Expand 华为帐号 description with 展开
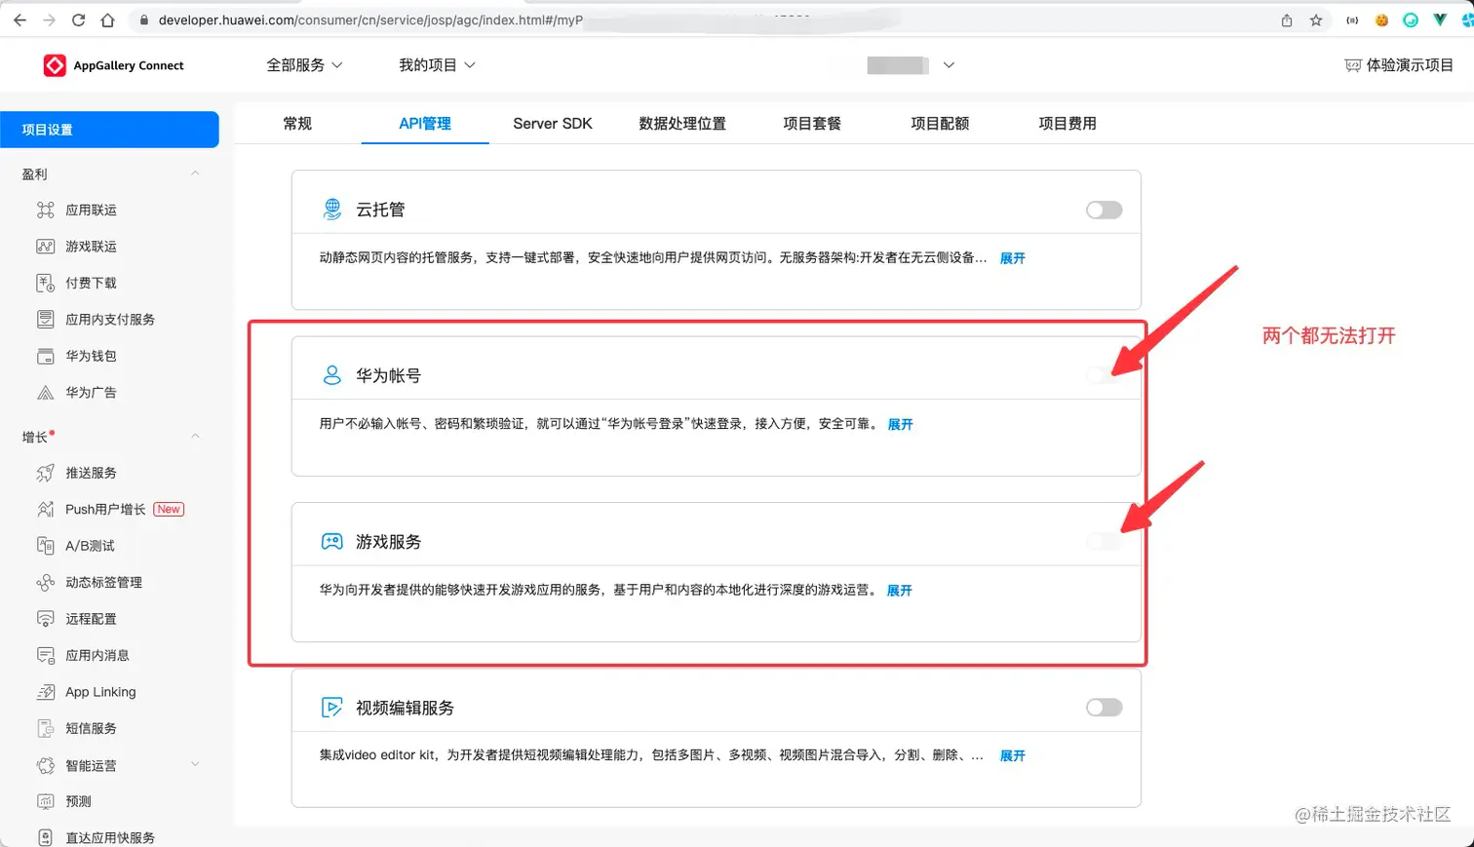 900,424
